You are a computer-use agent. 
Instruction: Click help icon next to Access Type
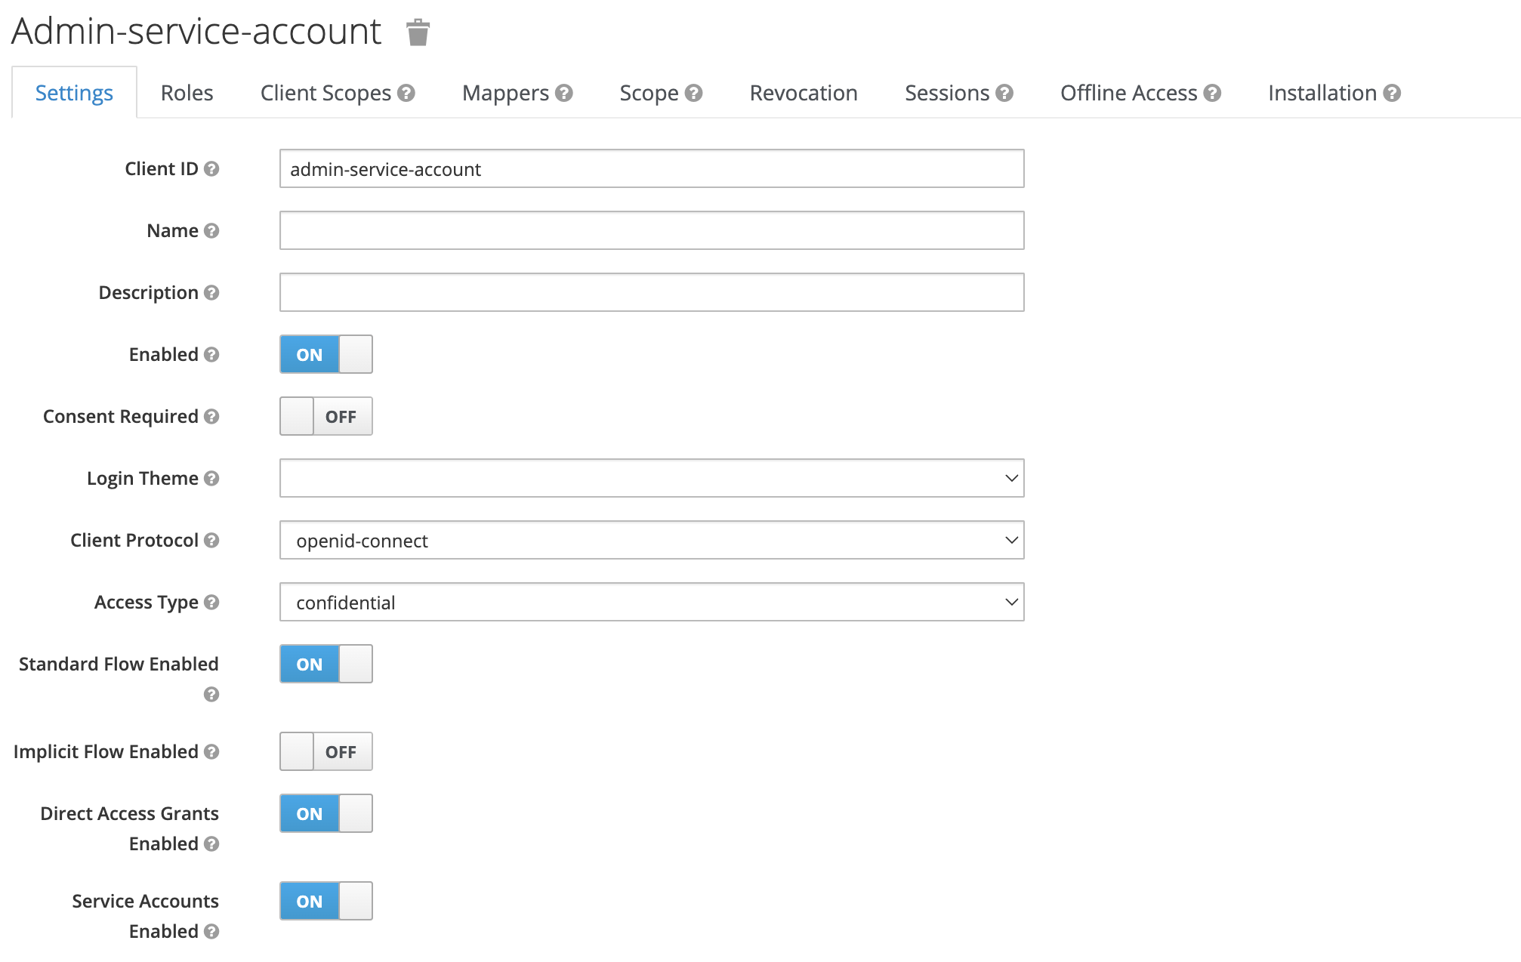[211, 602]
